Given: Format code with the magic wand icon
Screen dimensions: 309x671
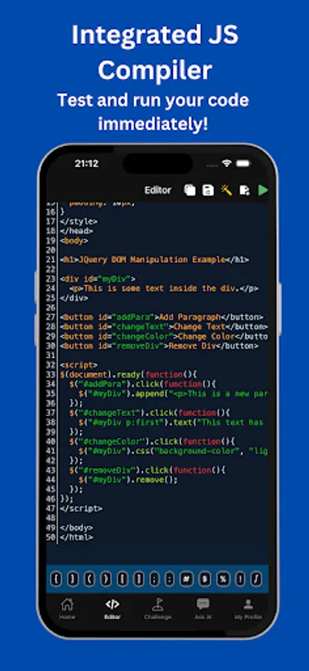Looking at the screenshot, I should pyautogui.click(x=226, y=190).
